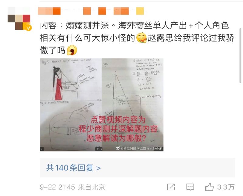Click the commenter's pixelated avatar

coord(19,18)
